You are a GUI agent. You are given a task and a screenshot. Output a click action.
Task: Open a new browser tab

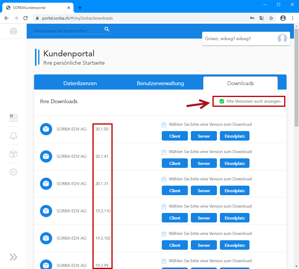[80, 8]
